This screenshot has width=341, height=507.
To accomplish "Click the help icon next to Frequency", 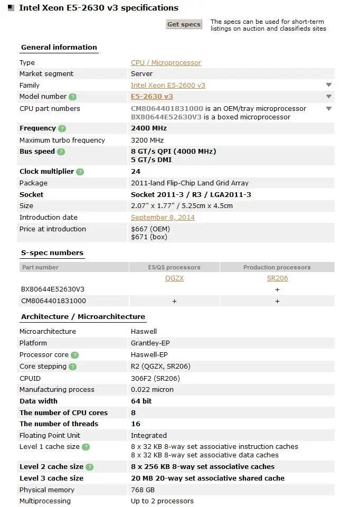I will pyautogui.click(x=62, y=128).
